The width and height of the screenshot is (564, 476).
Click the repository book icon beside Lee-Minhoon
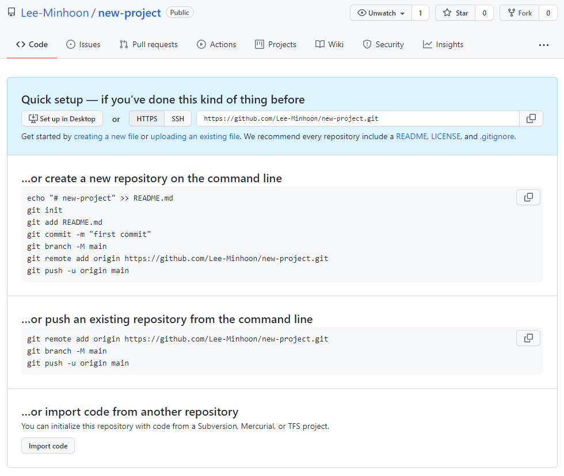(x=12, y=13)
